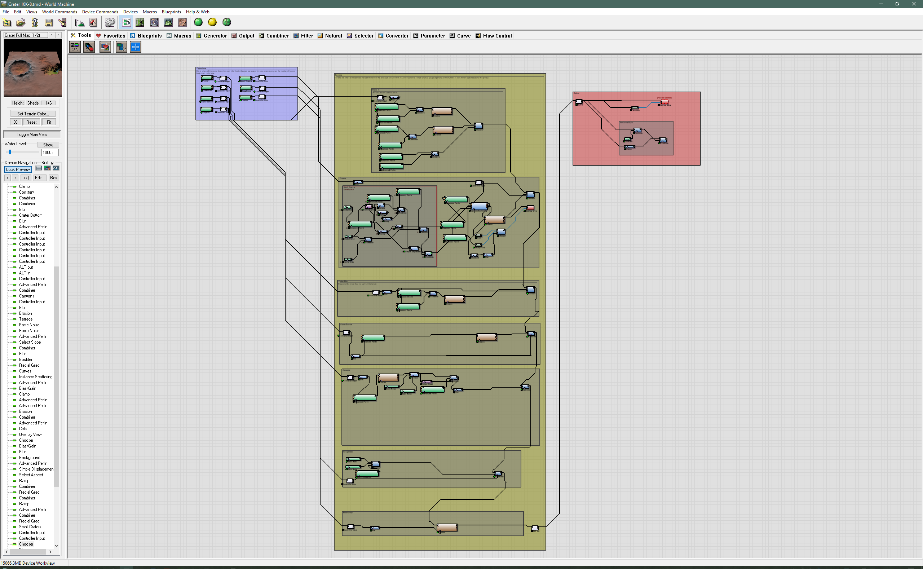Toggle the Lock Preview button

click(x=18, y=169)
